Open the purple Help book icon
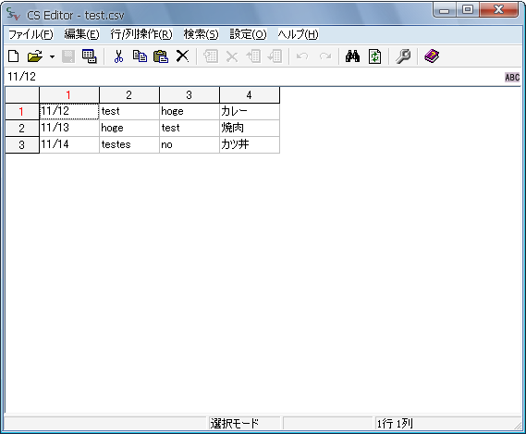The width and height of the screenshot is (526, 434). (432, 56)
